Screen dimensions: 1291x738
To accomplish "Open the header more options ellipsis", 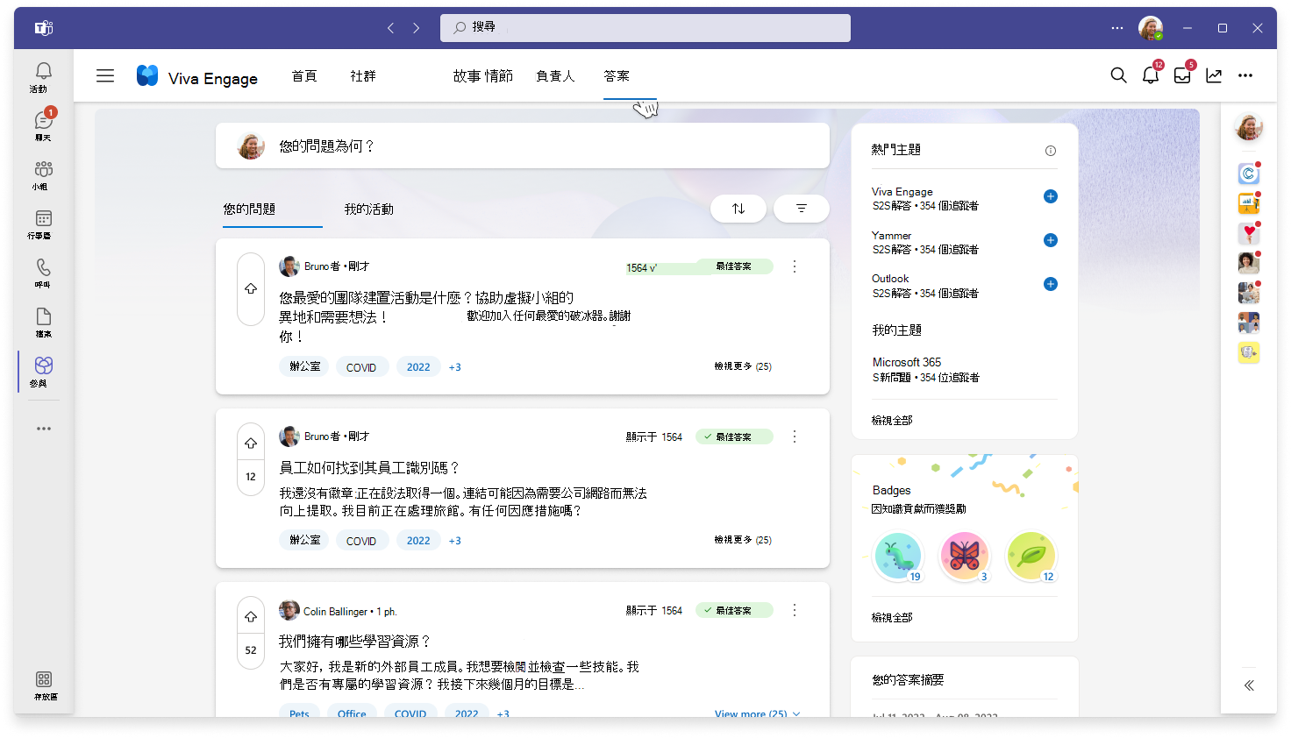I will pos(1245,75).
